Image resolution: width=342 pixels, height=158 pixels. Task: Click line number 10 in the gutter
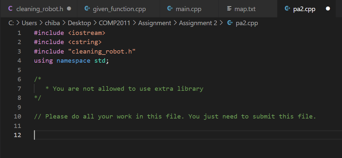click(x=17, y=116)
